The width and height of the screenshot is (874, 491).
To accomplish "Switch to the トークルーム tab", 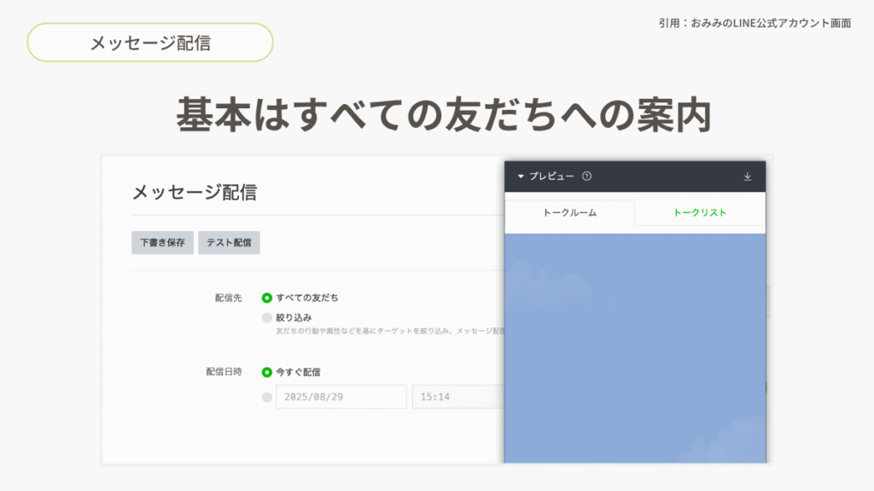I will pyautogui.click(x=569, y=212).
